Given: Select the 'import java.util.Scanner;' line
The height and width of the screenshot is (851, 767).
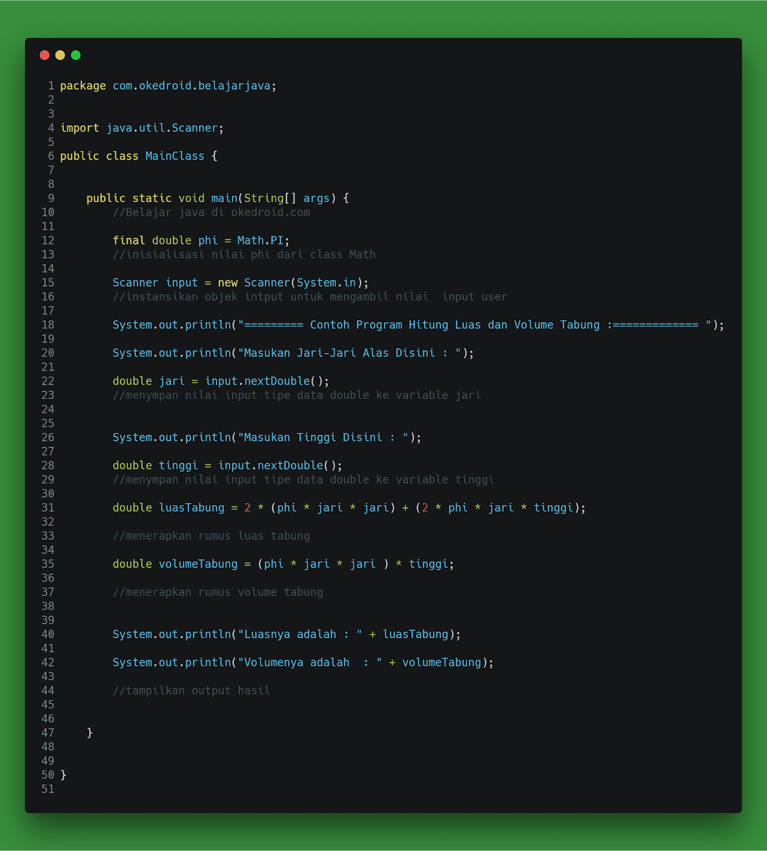Looking at the screenshot, I should point(142,128).
